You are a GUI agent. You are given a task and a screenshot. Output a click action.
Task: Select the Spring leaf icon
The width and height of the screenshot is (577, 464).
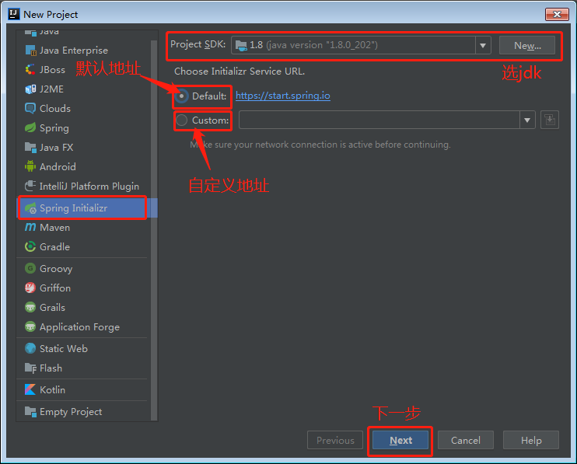[30, 127]
